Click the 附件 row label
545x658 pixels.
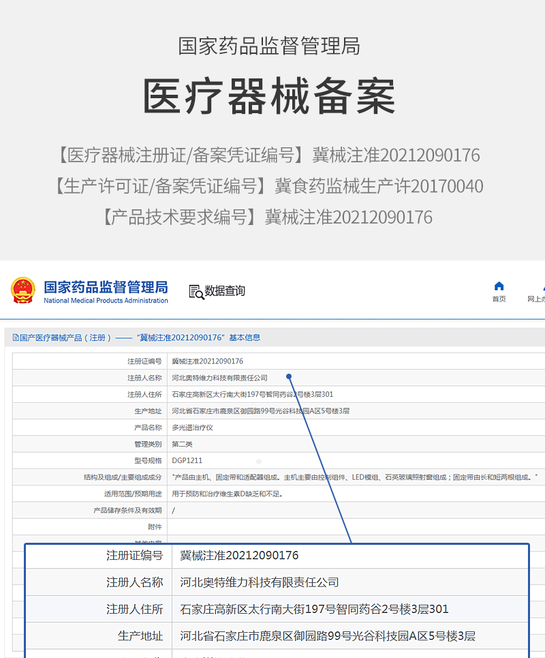(155, 527)
